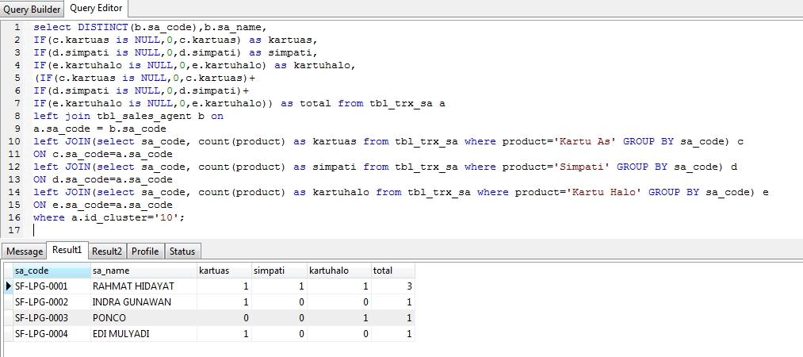This screenshot has height=357, width=803.
Task: Open the Profile tab
Action: click(x=145, y=251)
